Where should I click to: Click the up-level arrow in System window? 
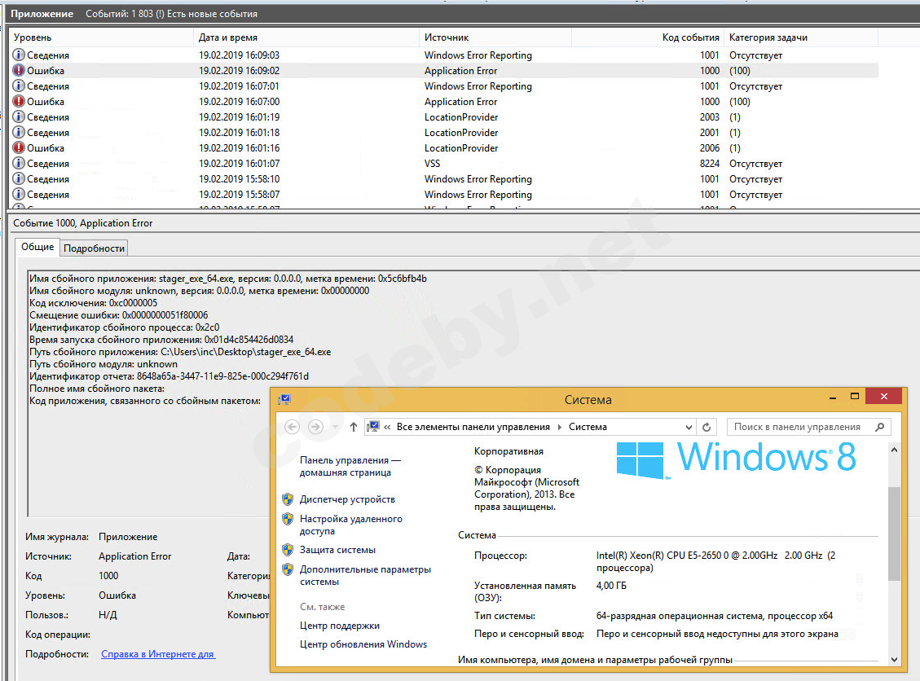(353, 427)
